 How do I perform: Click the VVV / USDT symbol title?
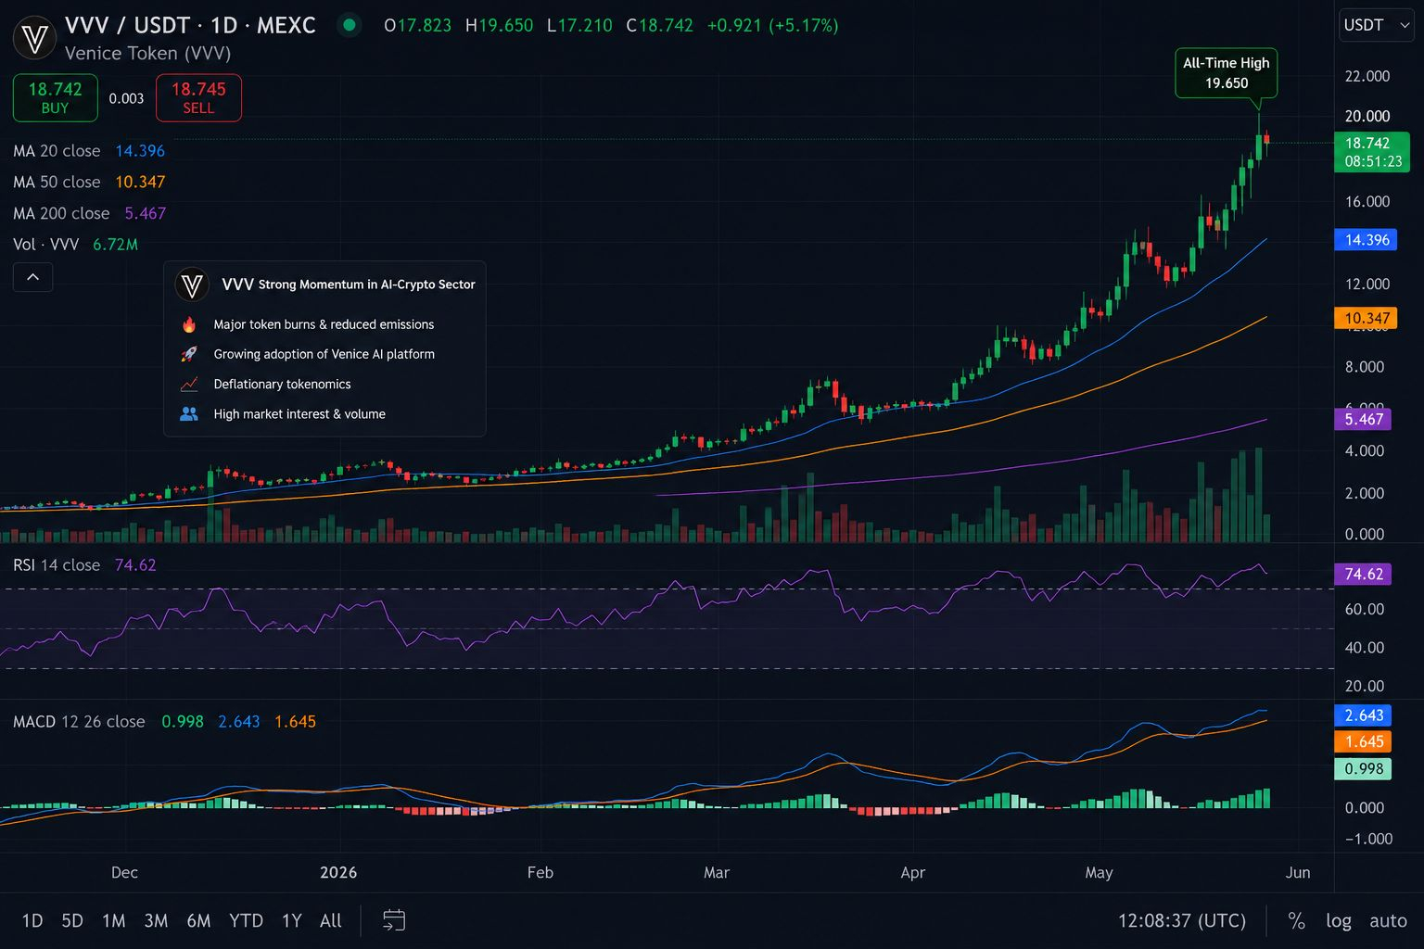point(190,25)
